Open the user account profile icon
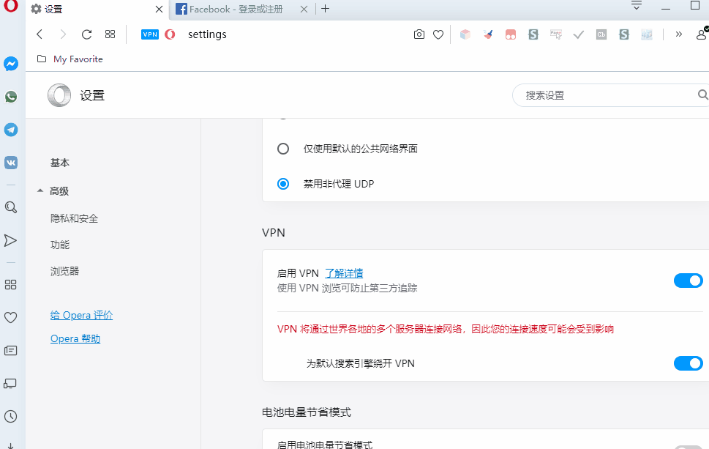 (x=702, y=34)
